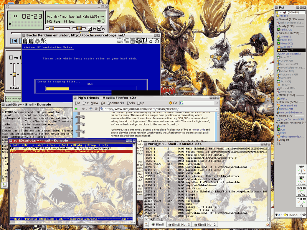The width and height of the screenshot is (307, 230).
Task: Click the Copy icon in the Bochs emulator toolbar
Action: (126, 41)
